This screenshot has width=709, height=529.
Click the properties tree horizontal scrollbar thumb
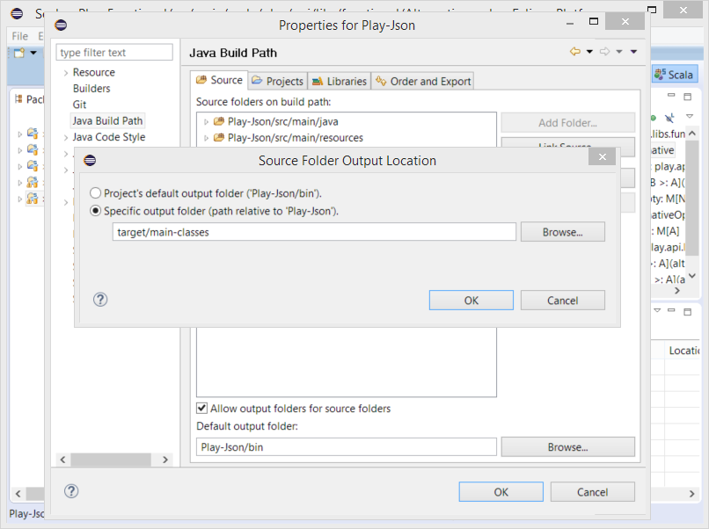pos(111,460)
